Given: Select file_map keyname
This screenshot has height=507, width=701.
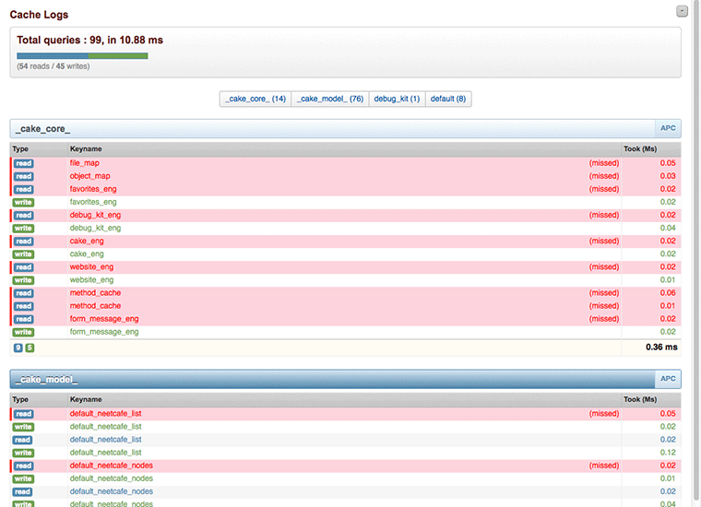Looking at the screenshot, I should tap(85, 163).
